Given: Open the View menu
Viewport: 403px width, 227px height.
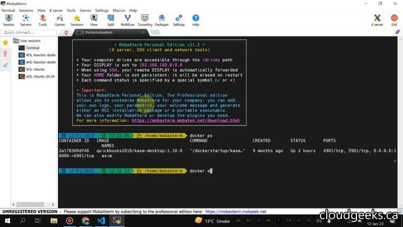Looking at the screenshot, I should click(41, 10).
